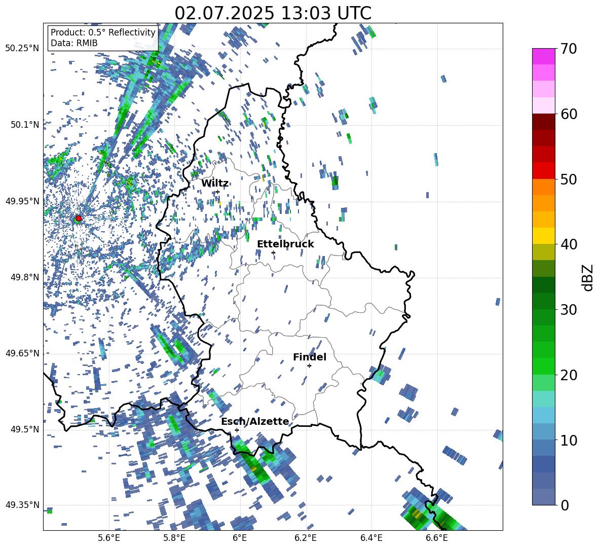Click the 49.65°N latitude label

click(x=22, y=353)
